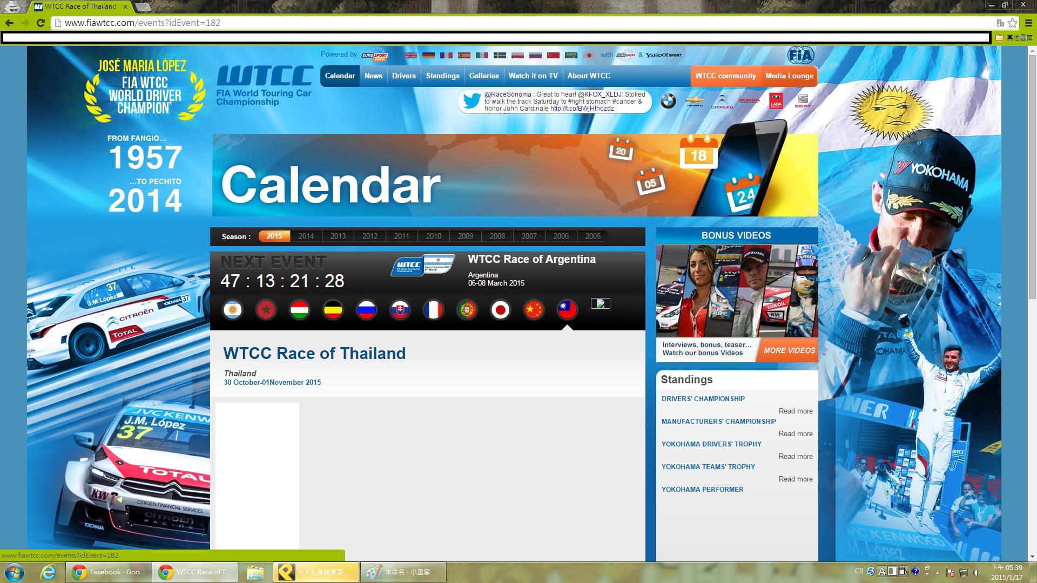
Task: Open the WTCC community button
Action: 725,76
